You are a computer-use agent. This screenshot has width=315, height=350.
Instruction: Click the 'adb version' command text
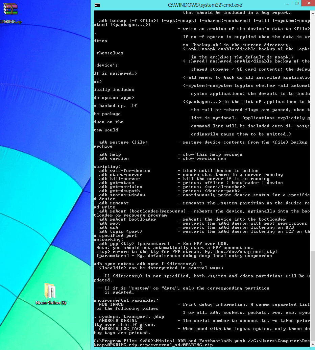pos(114,158)
